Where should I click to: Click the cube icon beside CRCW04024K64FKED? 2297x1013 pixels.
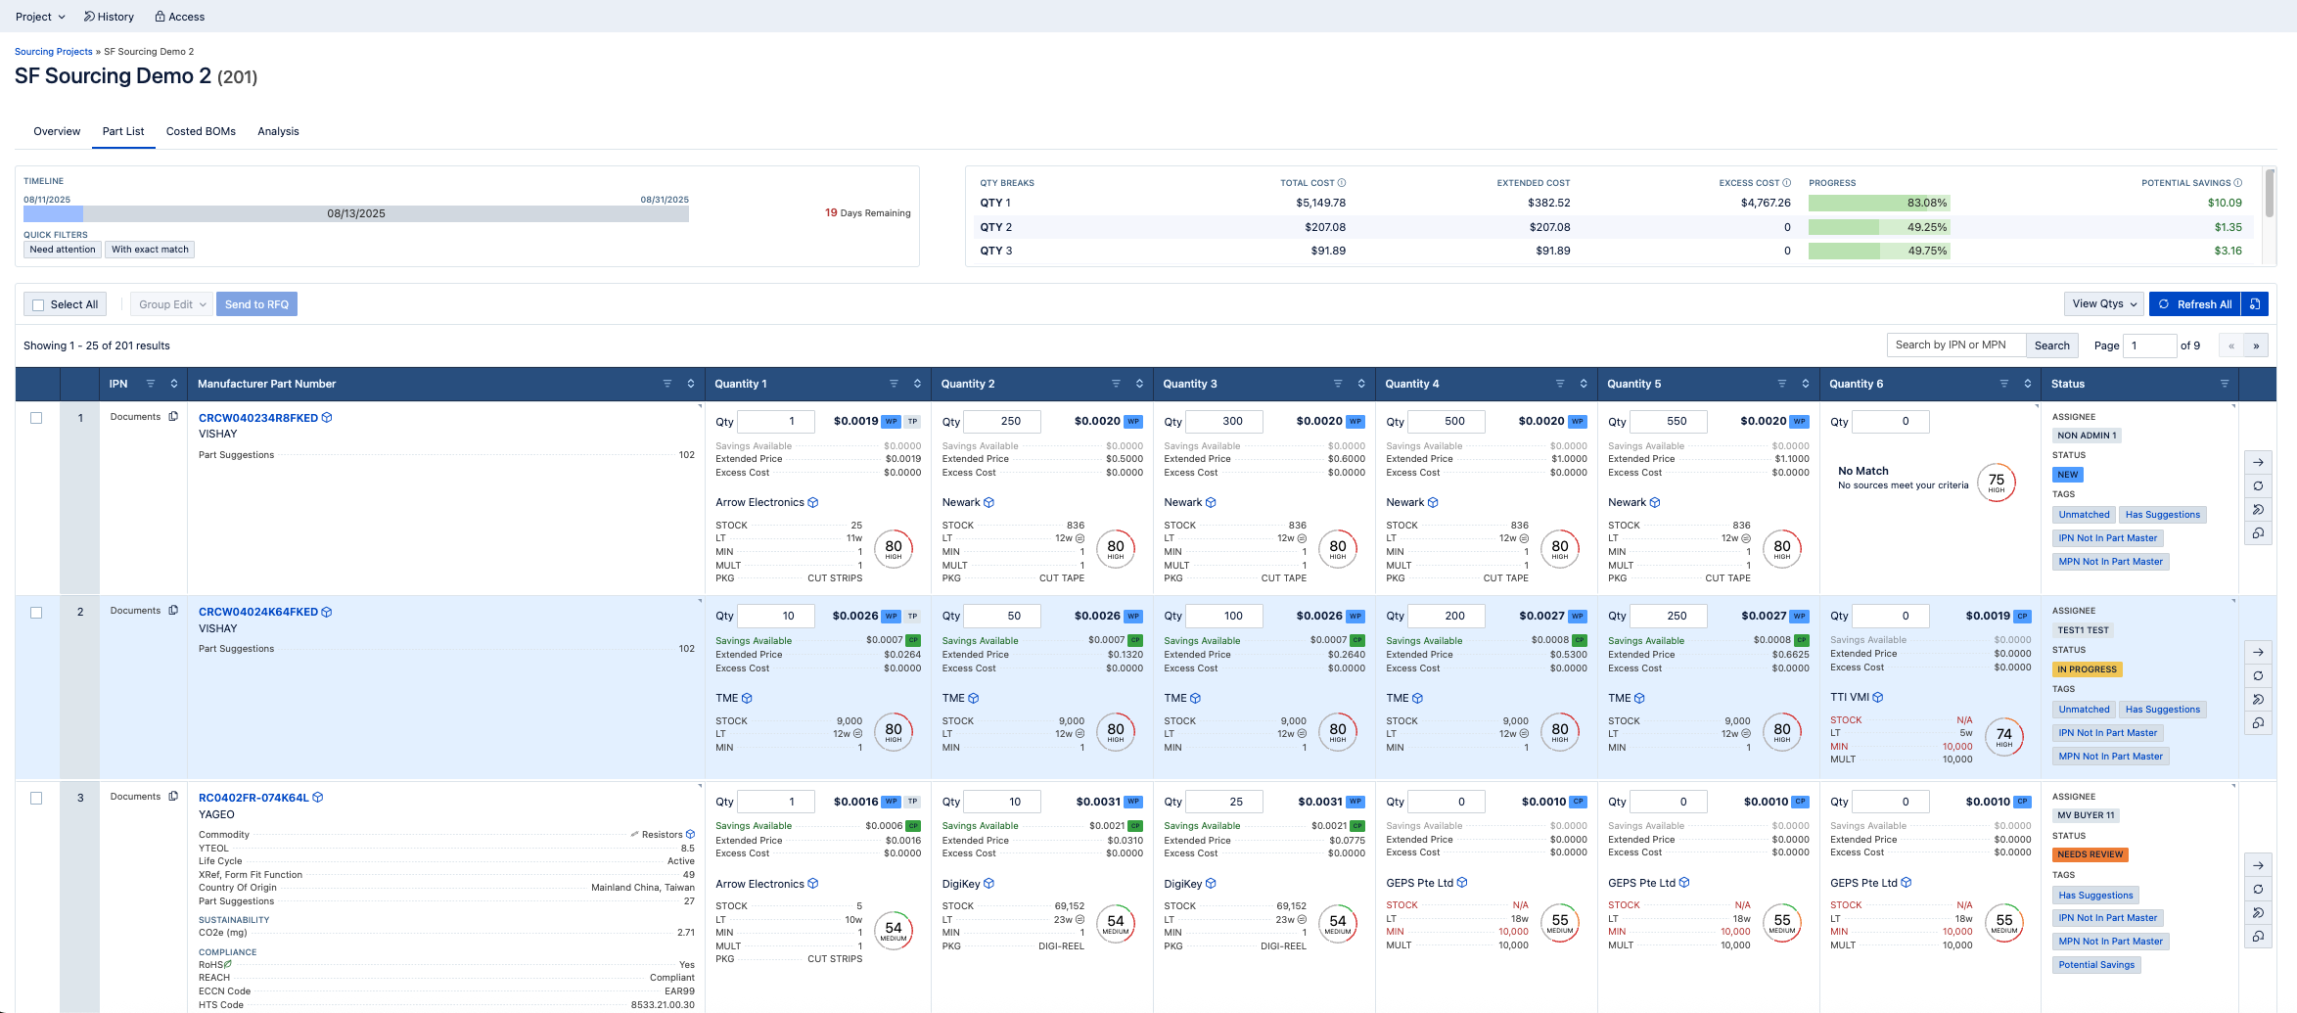[x=327, y=613]
